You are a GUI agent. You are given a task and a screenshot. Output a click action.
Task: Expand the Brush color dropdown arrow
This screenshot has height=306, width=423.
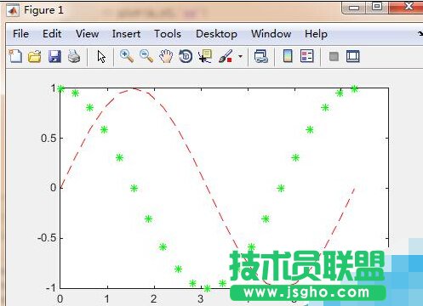click(240, 56)
